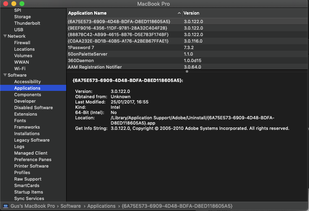Open Firewall under Network
The height and width of the screenshot is (211, 309).
[x=22, y=43]
